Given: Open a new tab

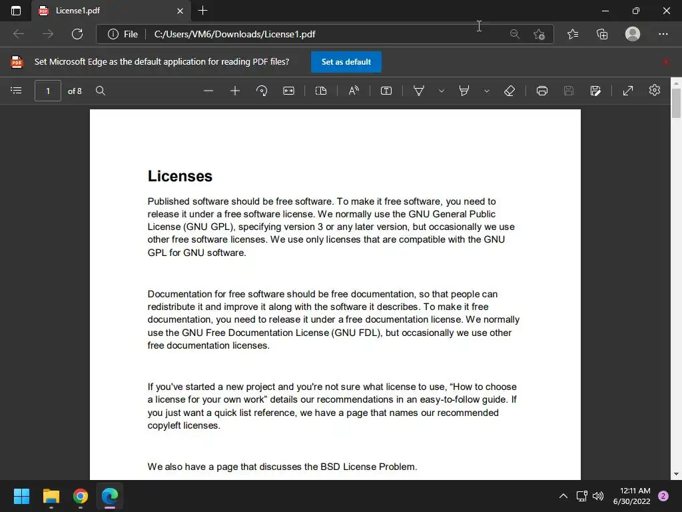Looking at the screenshot, I should pyautogui.click(x=202, y=11).
